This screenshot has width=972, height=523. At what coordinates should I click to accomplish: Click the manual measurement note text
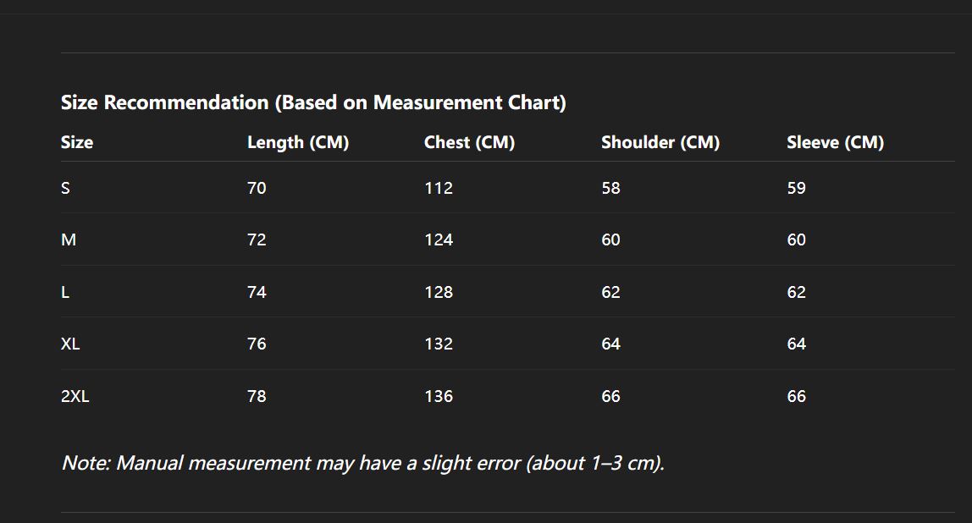[362, 464]
